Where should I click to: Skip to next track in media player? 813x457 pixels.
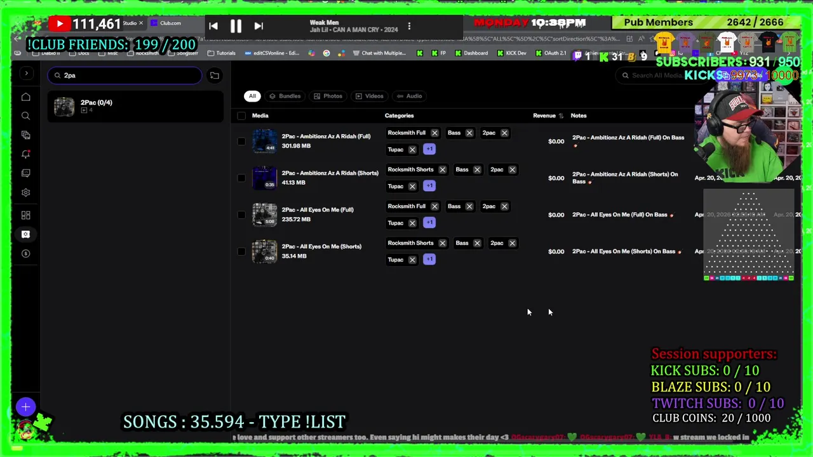click(259, 26)
